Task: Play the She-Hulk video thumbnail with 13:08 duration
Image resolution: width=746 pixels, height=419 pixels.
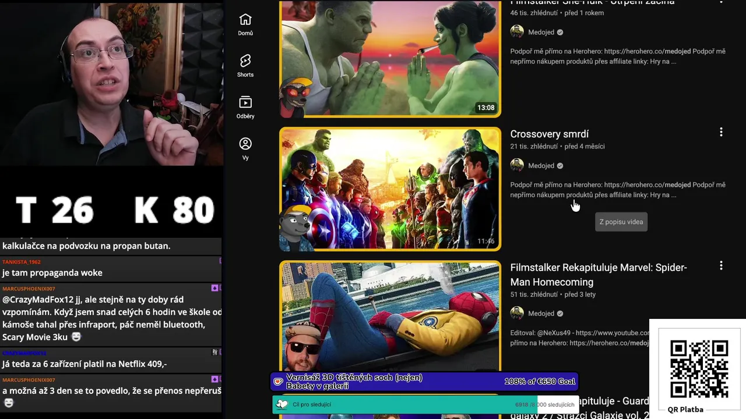Action: (x=390, y=58)
